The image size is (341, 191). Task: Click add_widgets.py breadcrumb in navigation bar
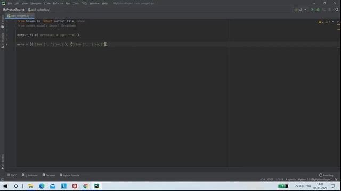pyautogui.click(x=39, y=10)
